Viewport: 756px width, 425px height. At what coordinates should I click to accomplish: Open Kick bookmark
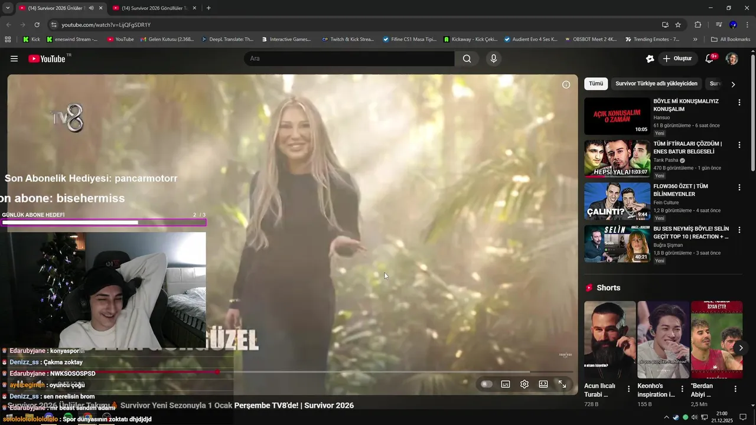(x=31, y=40)
